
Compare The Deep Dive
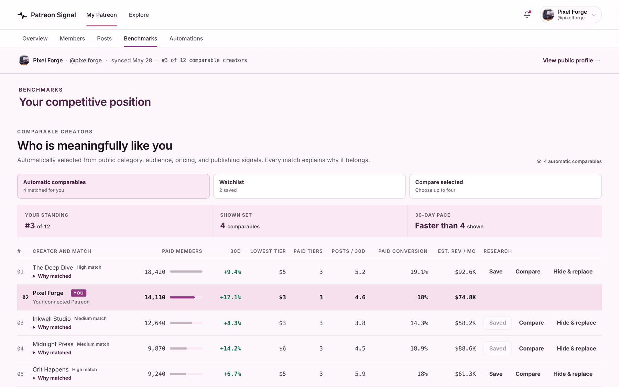tap(528, 272)
